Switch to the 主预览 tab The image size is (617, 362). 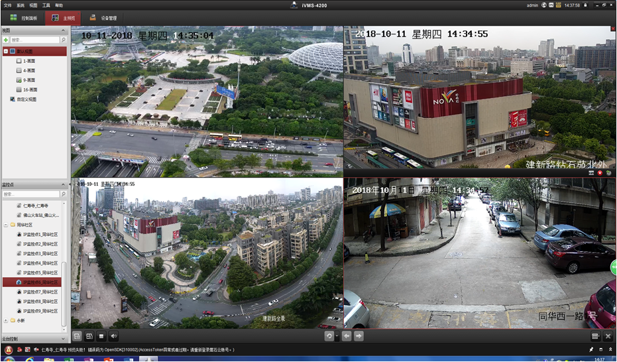[63, 18]
